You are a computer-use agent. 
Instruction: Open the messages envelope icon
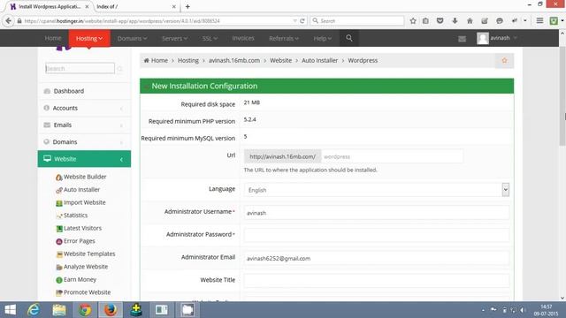coord(462,39)
